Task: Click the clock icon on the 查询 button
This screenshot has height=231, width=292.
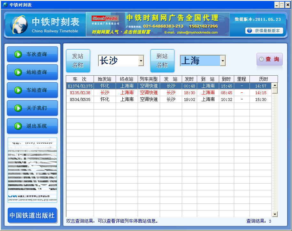Action: [x=261, y=59]
